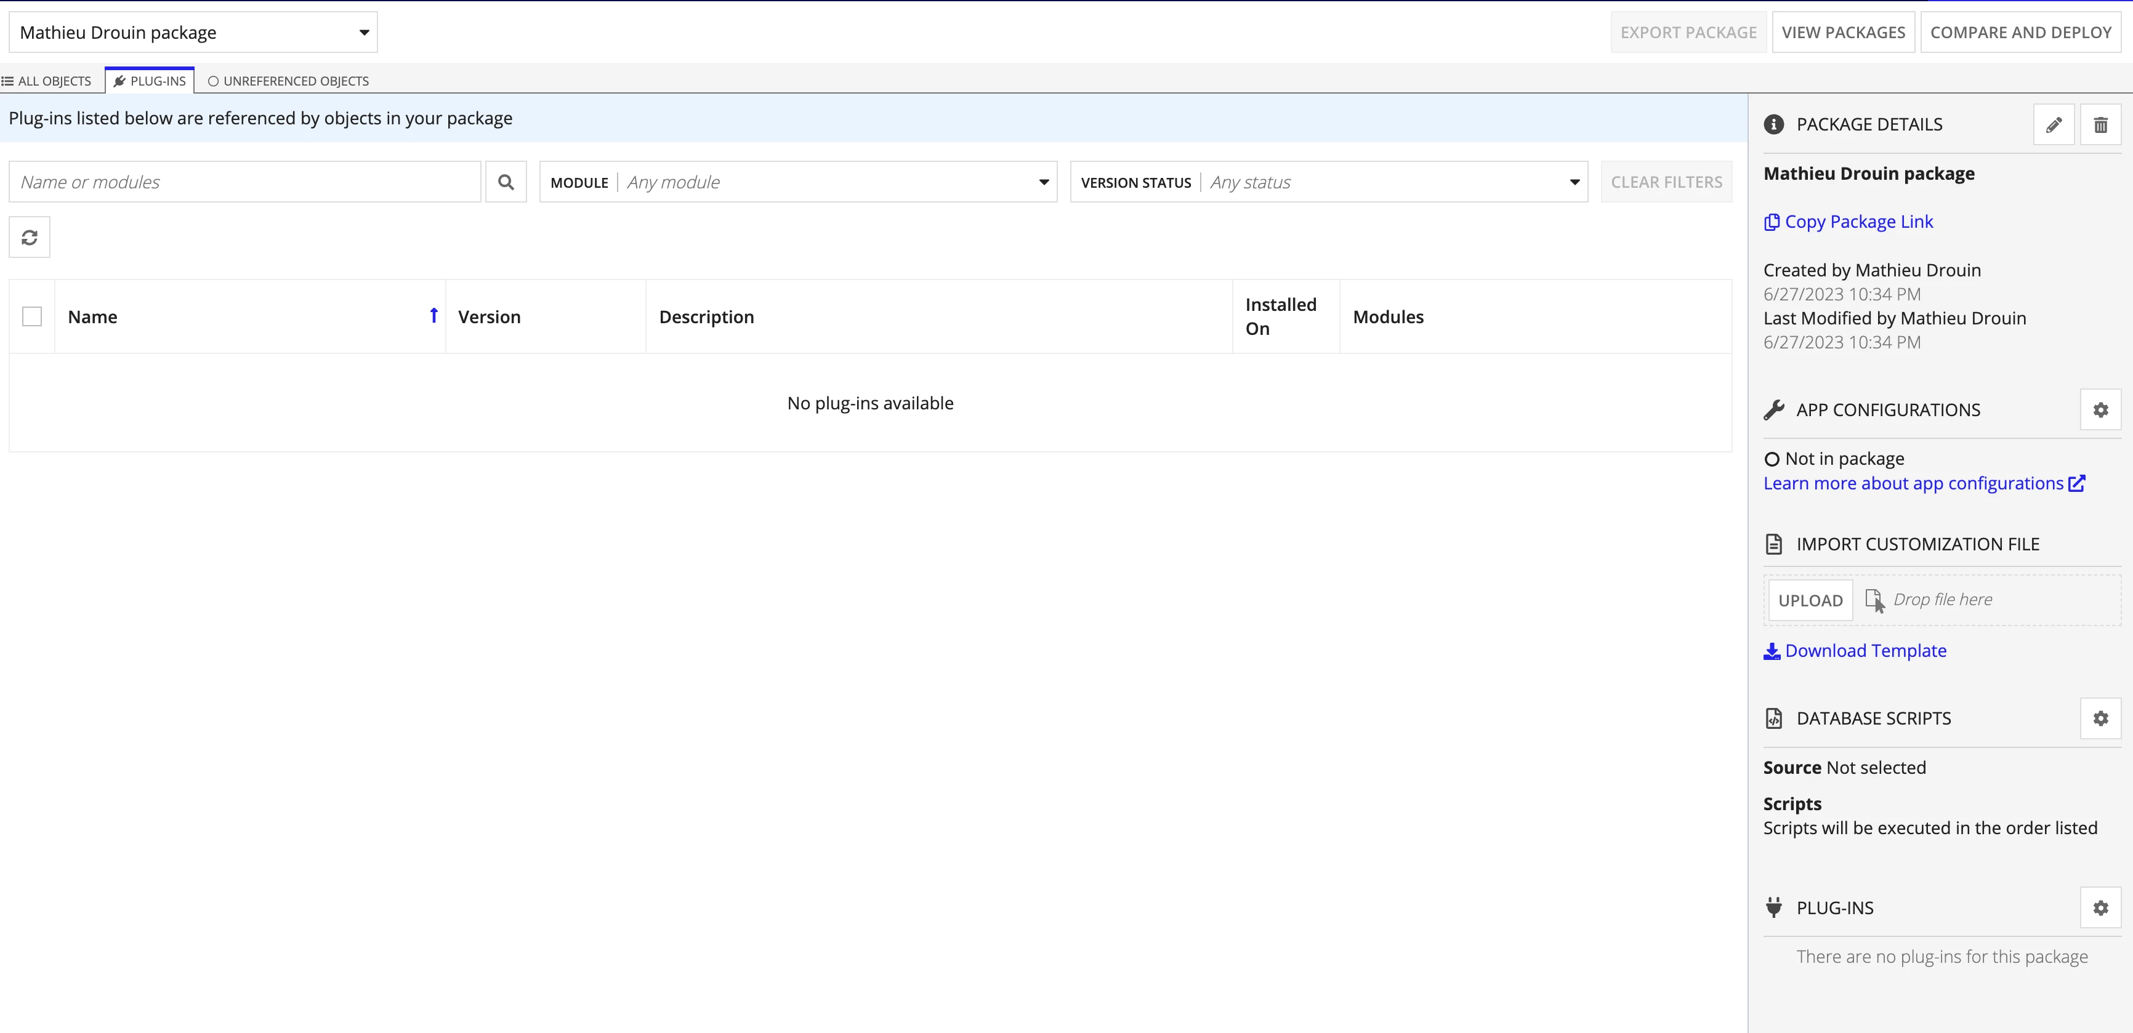
Task: Click 'Last Modified by Mathieu Drouin' text
Action: [x=1895, y=318]
